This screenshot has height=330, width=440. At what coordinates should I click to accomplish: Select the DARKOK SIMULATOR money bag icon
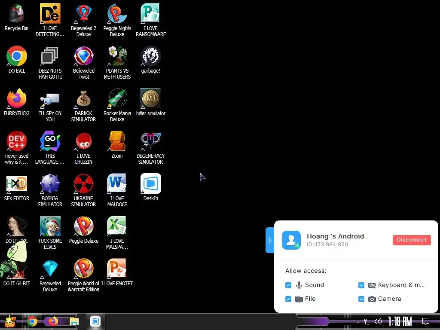84,105
